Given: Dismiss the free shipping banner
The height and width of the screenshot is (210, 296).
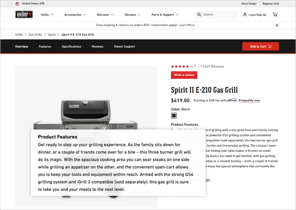Looking at the screenshot, I should [277, 25].
